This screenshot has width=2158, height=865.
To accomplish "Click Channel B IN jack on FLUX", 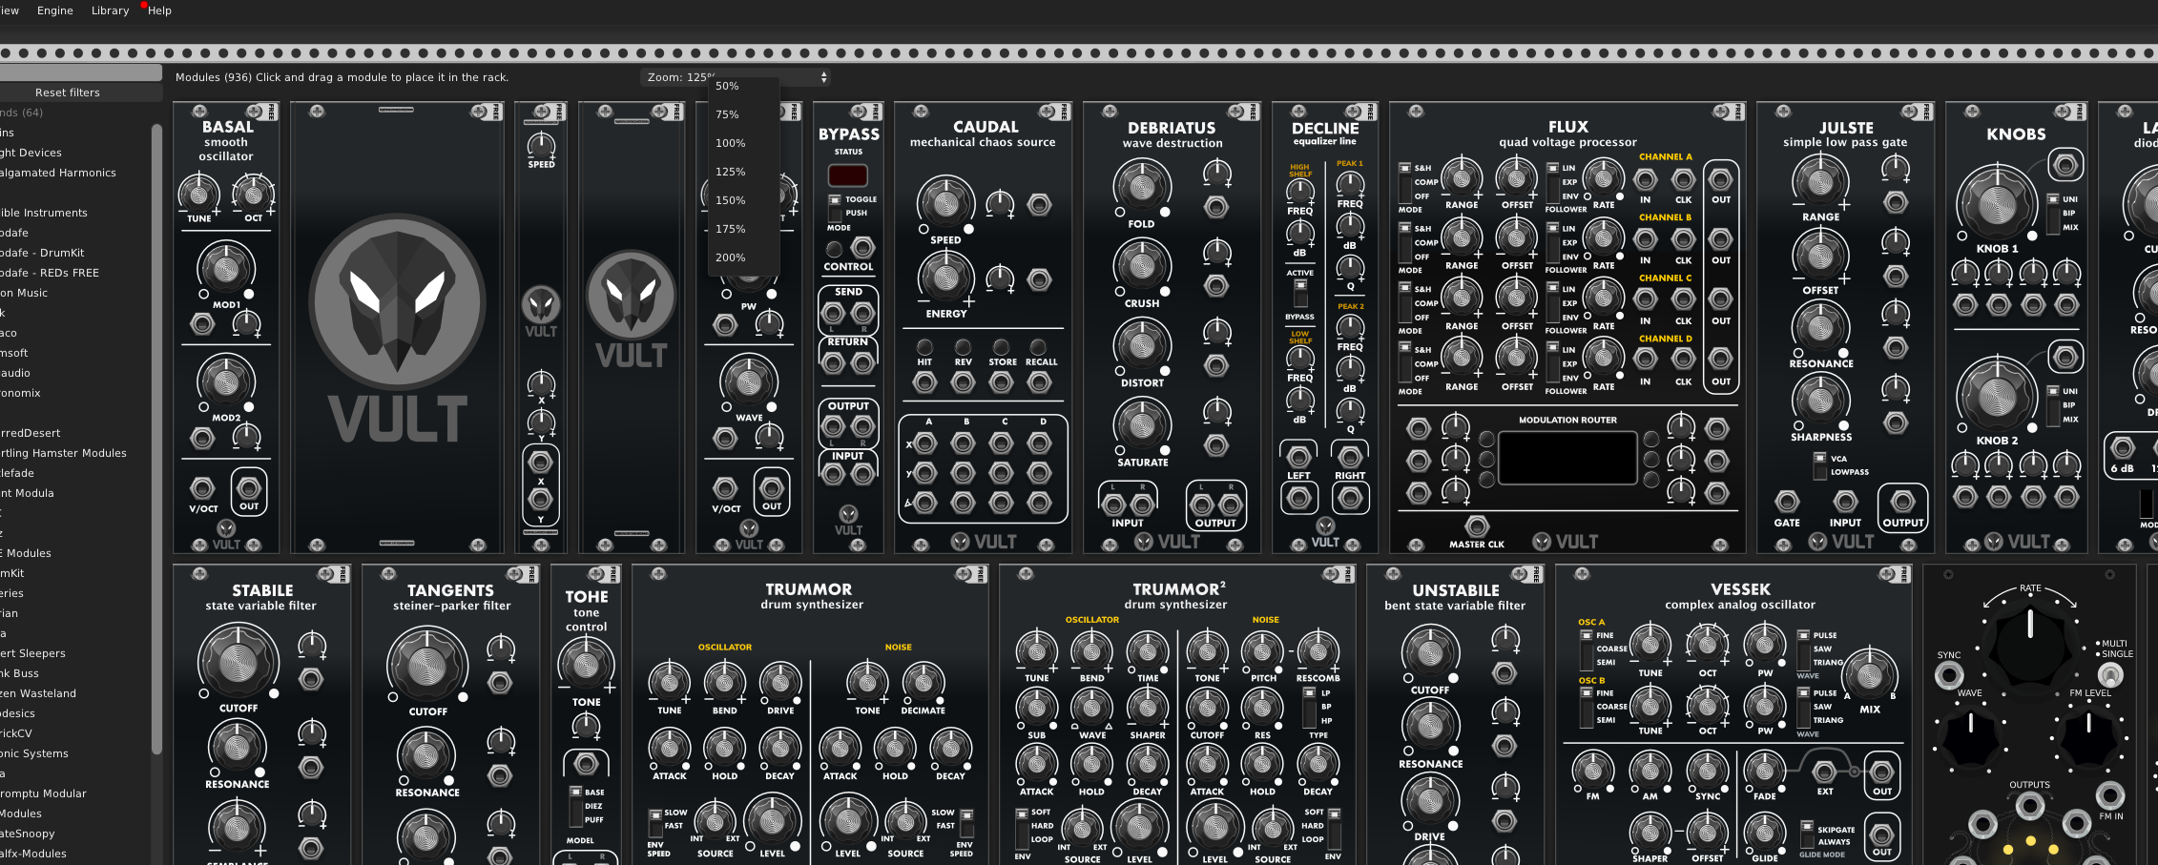I will coord(1646,239).
